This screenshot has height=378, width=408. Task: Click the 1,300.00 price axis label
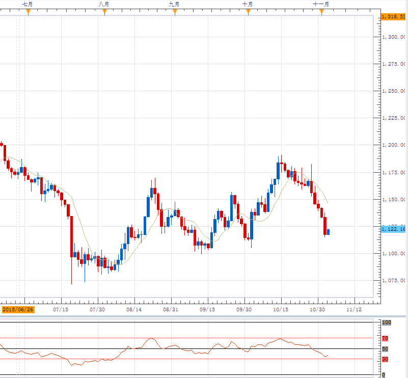393,37
